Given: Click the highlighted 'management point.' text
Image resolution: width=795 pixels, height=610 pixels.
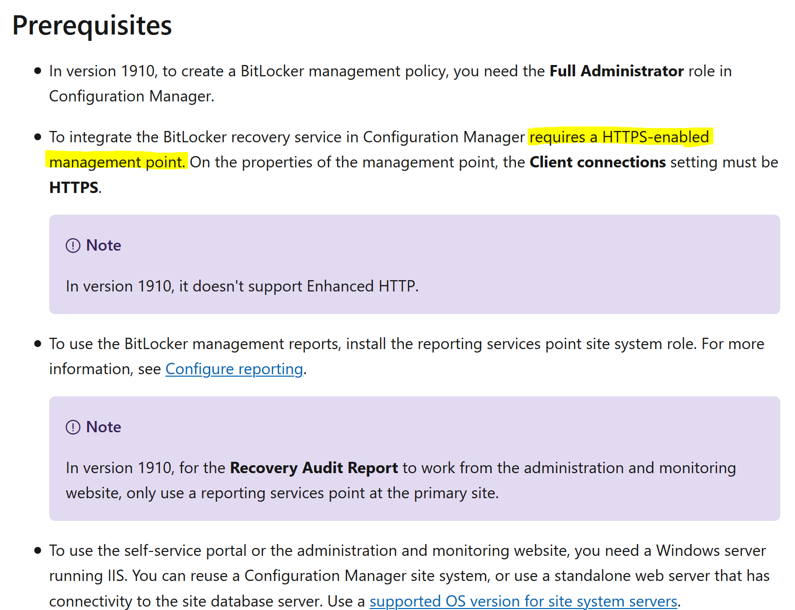Looking at the screenshot, I should point(118,162).
